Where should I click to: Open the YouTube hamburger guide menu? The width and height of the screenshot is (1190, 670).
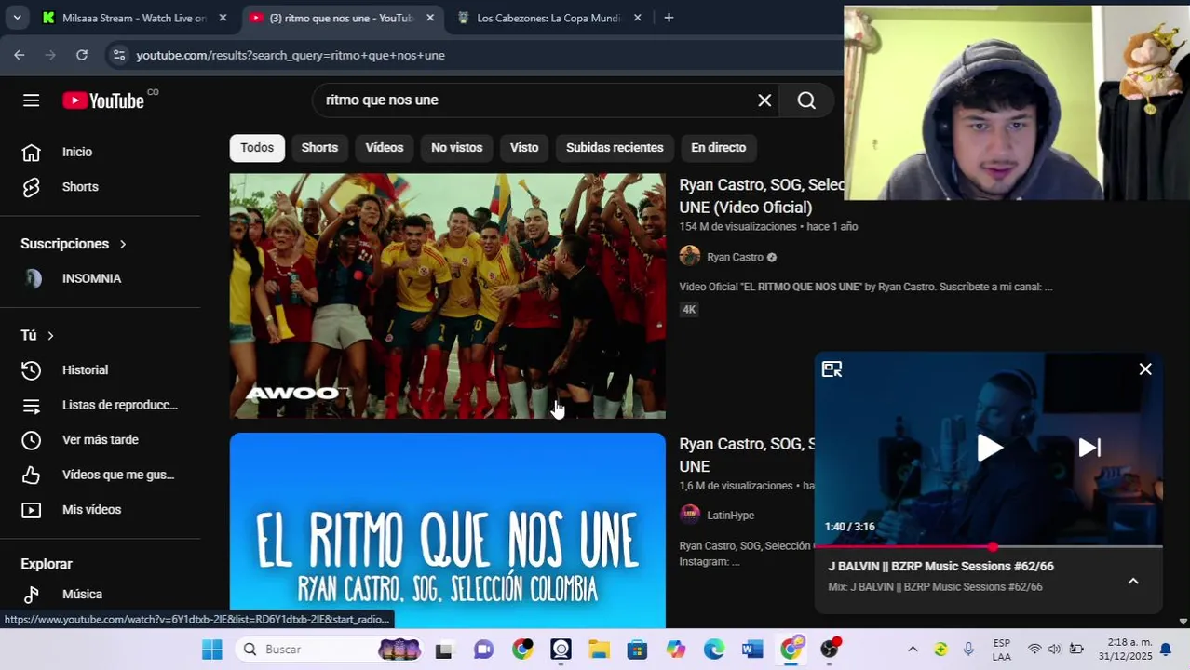pyautogui.click(x=31, y=100)
